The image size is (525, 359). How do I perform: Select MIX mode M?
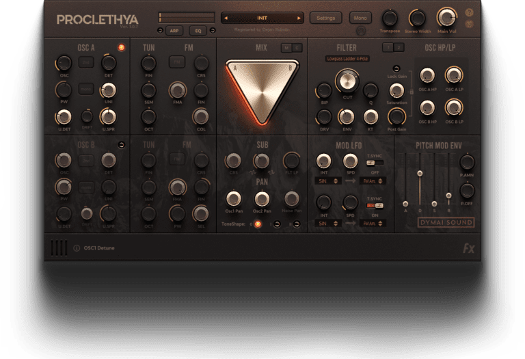(286, 48)
